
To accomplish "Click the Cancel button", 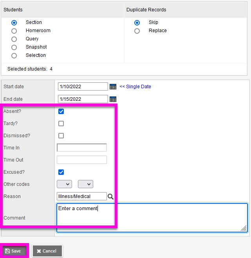I will click(47, 251).
